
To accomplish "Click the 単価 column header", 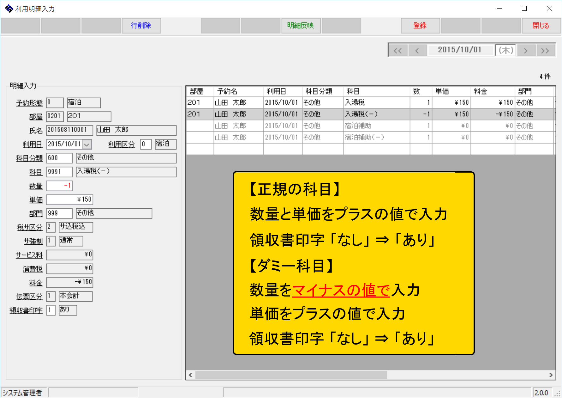I will pyautogui.click(x=451, y=91).
